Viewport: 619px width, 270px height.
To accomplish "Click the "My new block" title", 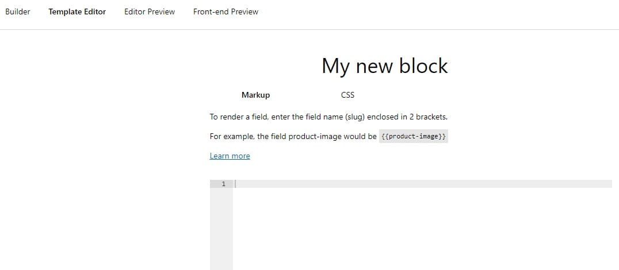I will (x=384, y=66).
